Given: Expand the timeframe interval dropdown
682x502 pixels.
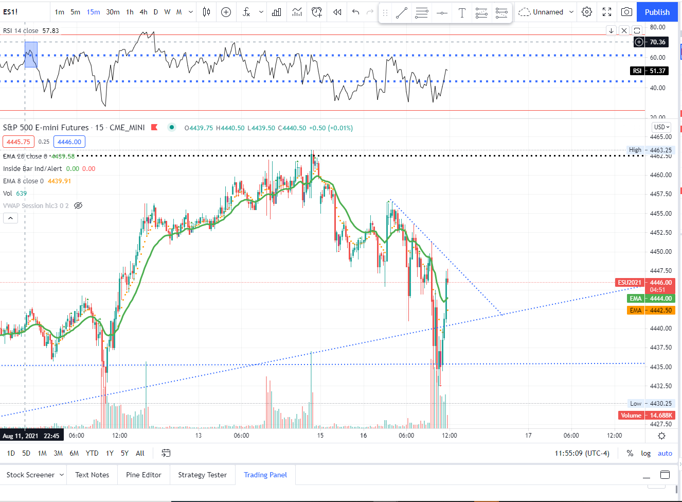Looking at the screenshot, I should point(191,12).
